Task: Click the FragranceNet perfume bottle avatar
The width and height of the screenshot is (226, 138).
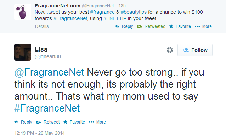Action: click(23, 12)
